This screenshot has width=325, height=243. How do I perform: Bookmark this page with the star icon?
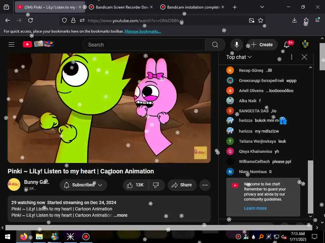pos(261,20)
